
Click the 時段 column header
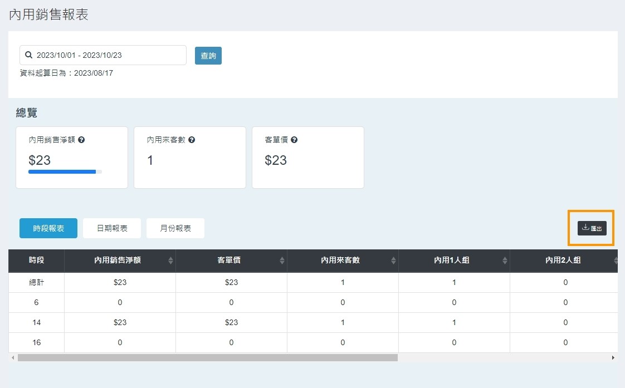pos(36,261)
